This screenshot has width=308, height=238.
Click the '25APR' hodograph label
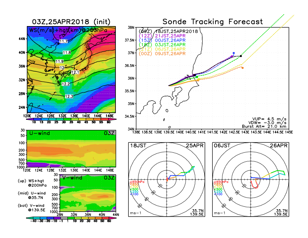(x=195, y=145)
